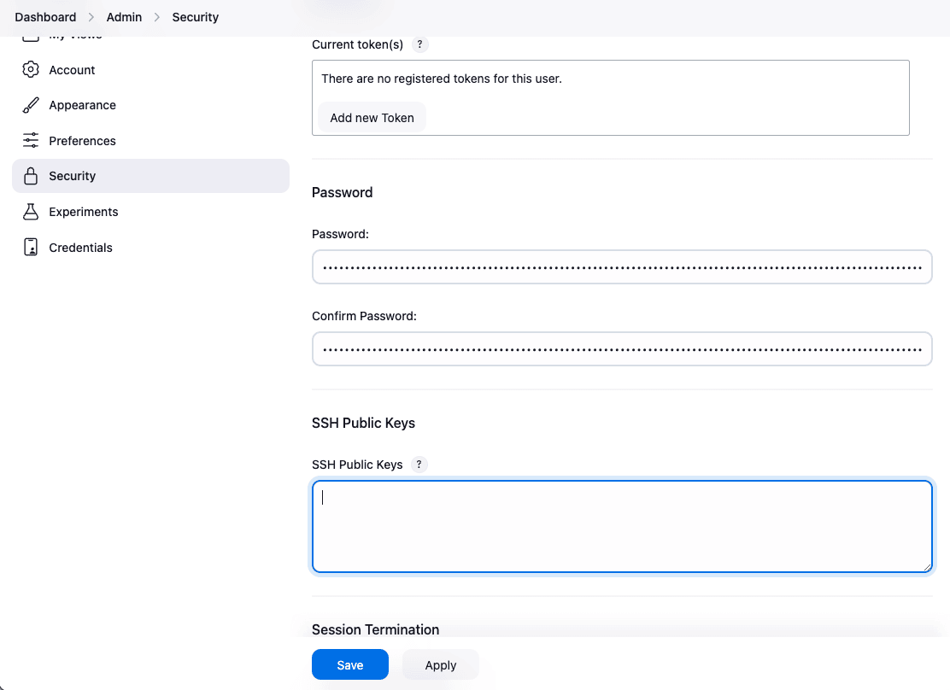Image resolution: width=950 pixels, height=690 pixels.
Task: Open Preferences via the sliders icon
Action: 31,141
